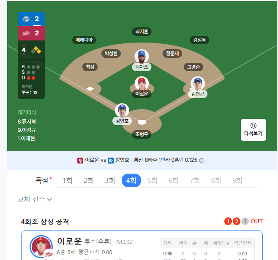Click inning up arrow above 4
The width and height of the screenshot is (278, 260).
pos(24,46)
